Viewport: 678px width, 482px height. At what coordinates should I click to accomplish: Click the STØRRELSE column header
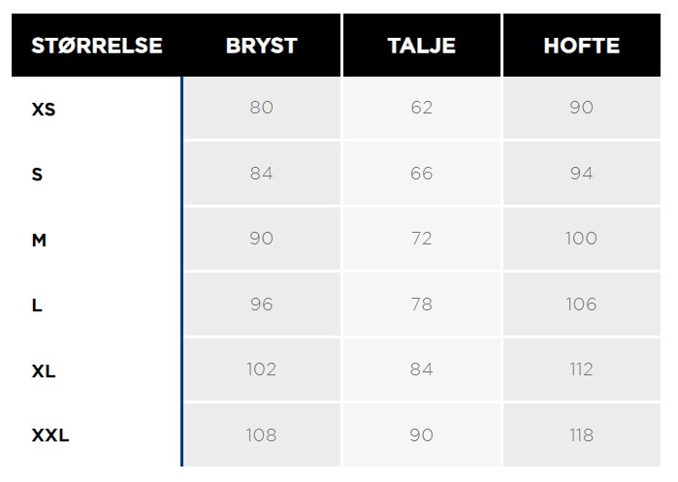97,46
